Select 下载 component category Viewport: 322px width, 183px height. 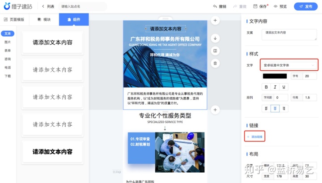tap(8, 76)
